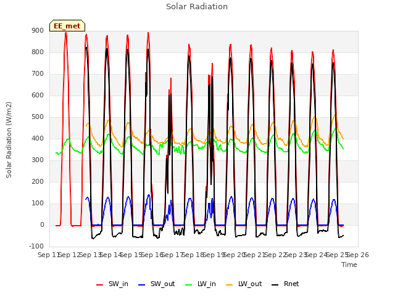Click the Solar Radiation chart title
This screenshot has width=395, height=296.
pyautogui.click(x=197, y=7)
